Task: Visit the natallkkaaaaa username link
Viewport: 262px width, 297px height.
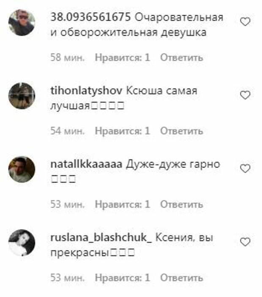Action: pos(86,164)
